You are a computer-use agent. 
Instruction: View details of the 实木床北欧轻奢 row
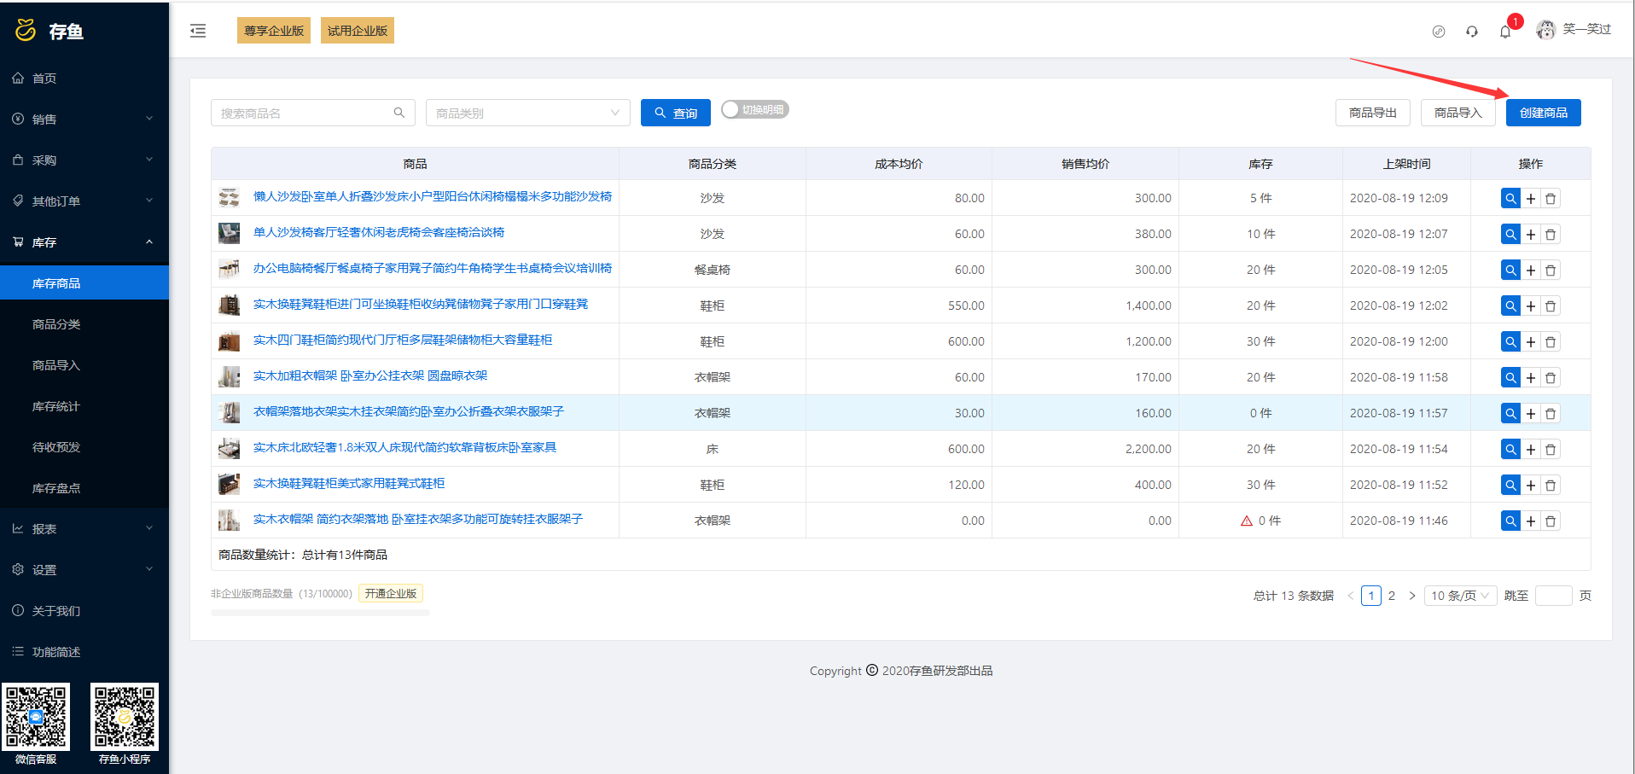(1510, 449)
